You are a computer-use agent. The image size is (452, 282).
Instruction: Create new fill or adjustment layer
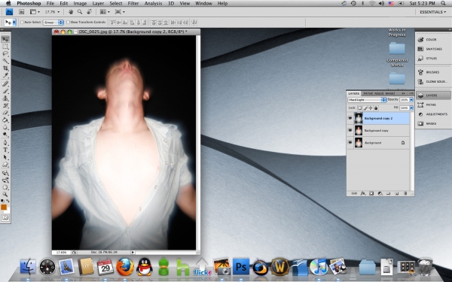pyautogui.click(x=380, y=194)
